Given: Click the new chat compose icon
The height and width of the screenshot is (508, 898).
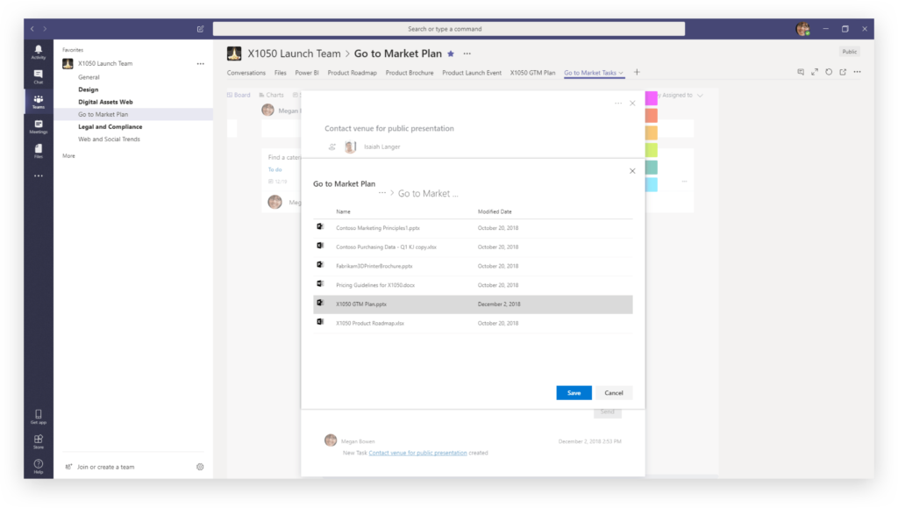Looking at the screenshot, I should click(x=201, y=29).
